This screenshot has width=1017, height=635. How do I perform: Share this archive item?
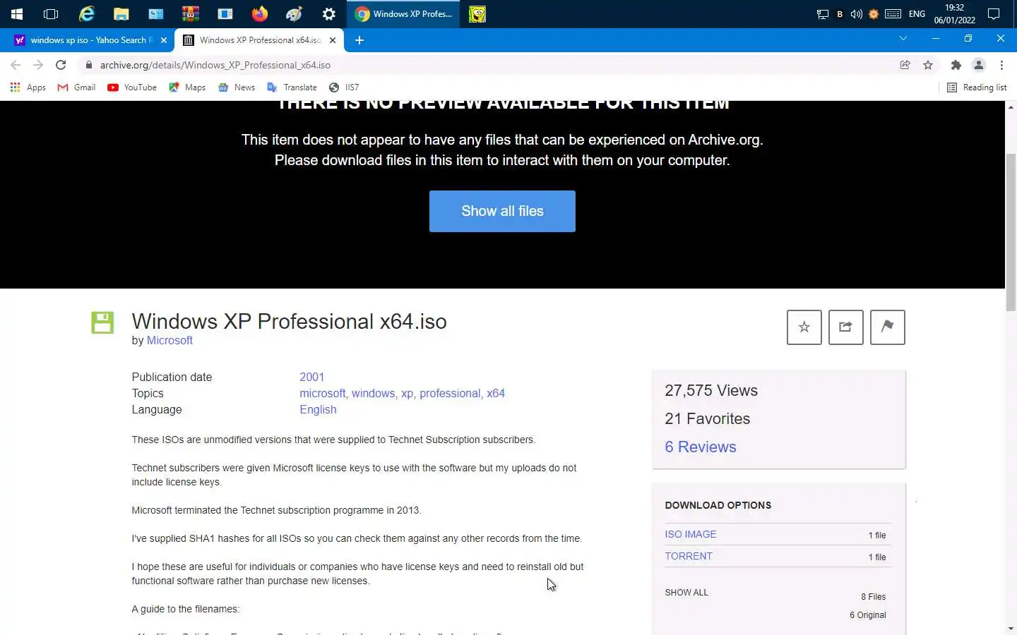click(x=845, y=327)
